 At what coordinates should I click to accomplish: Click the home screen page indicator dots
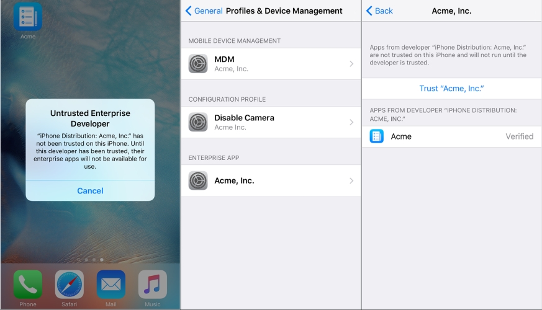[90, 260]
